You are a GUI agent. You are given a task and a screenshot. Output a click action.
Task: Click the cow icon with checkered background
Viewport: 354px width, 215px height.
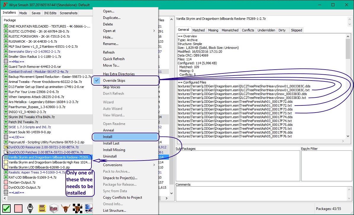tap(78, 208)
